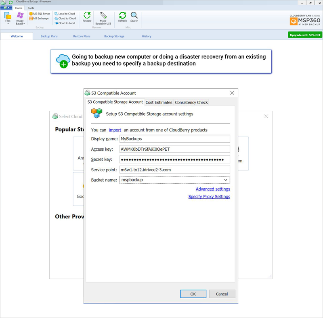Select the S3 Compatible Storage Account tab
The width and height of the screenshot is (323, 318).
point(115,102)
